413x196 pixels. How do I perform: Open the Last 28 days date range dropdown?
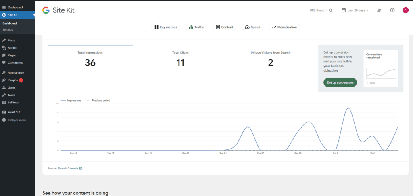click(x=355, y=10)
